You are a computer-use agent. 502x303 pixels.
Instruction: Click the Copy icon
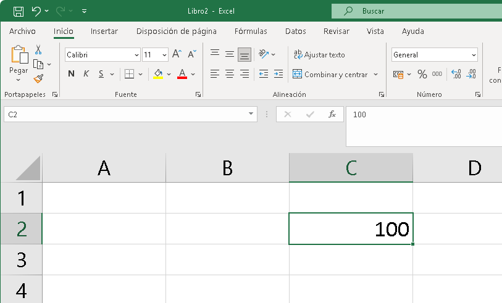[x=38, y=64]
